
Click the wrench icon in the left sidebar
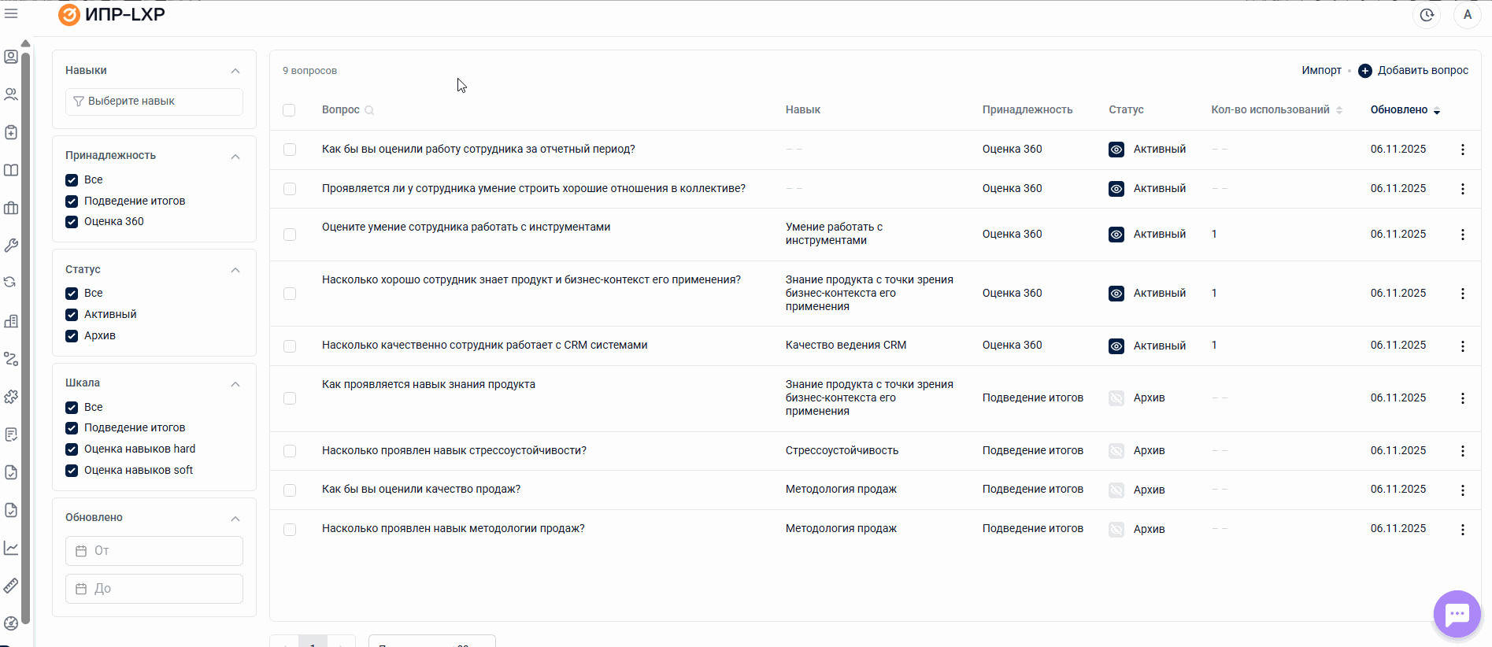point(11,246)
